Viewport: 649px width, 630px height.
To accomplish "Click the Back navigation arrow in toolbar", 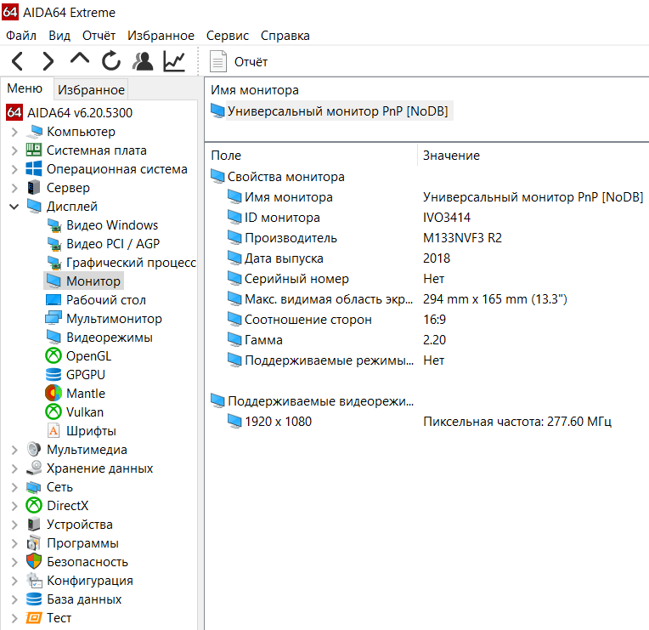I will click(18, 61).
